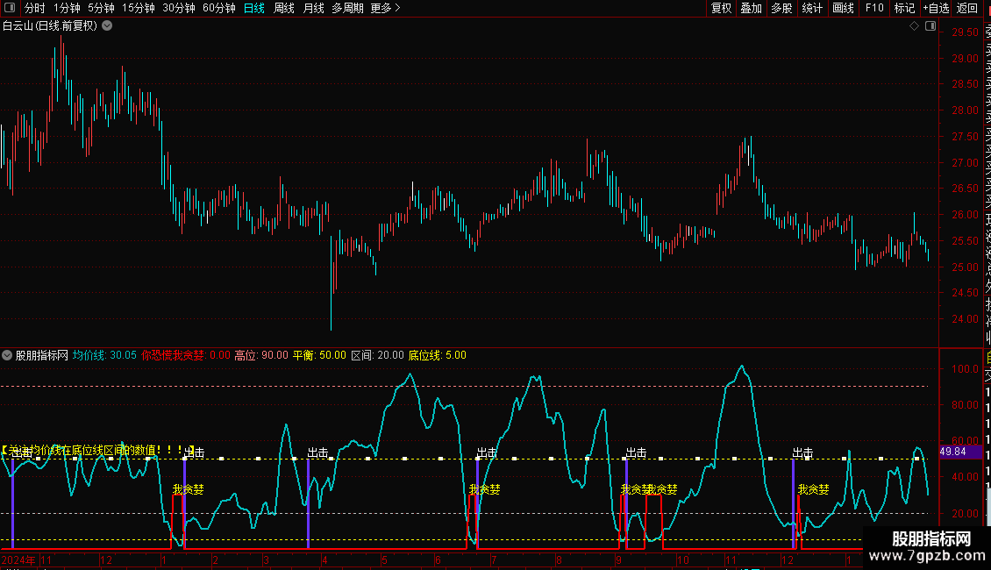Screen dimensions: 991x570
Task: Select the 30分钟 period
Action: pos(179,8)
